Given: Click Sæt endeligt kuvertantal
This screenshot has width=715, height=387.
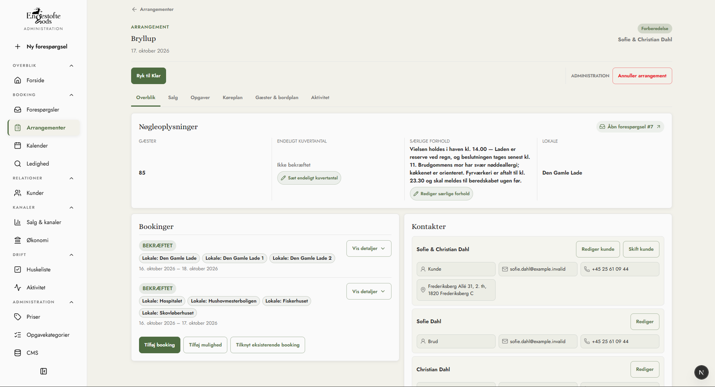Looking at the screenshot, I should [x=309, y=178].
